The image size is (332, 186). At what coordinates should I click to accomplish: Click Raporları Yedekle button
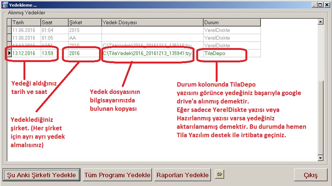pos(183,175)
